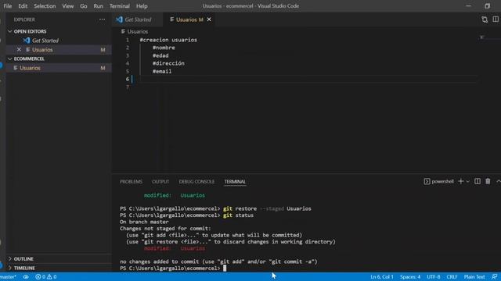Click the #nombre line in editor

coord(164,48)
